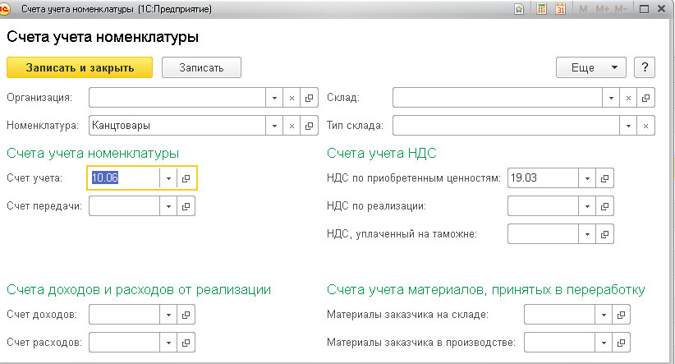Add this form to favorites (star icon)
Image resolution: width=675 pixels, height=364 pixels.
tap(519, 9)
